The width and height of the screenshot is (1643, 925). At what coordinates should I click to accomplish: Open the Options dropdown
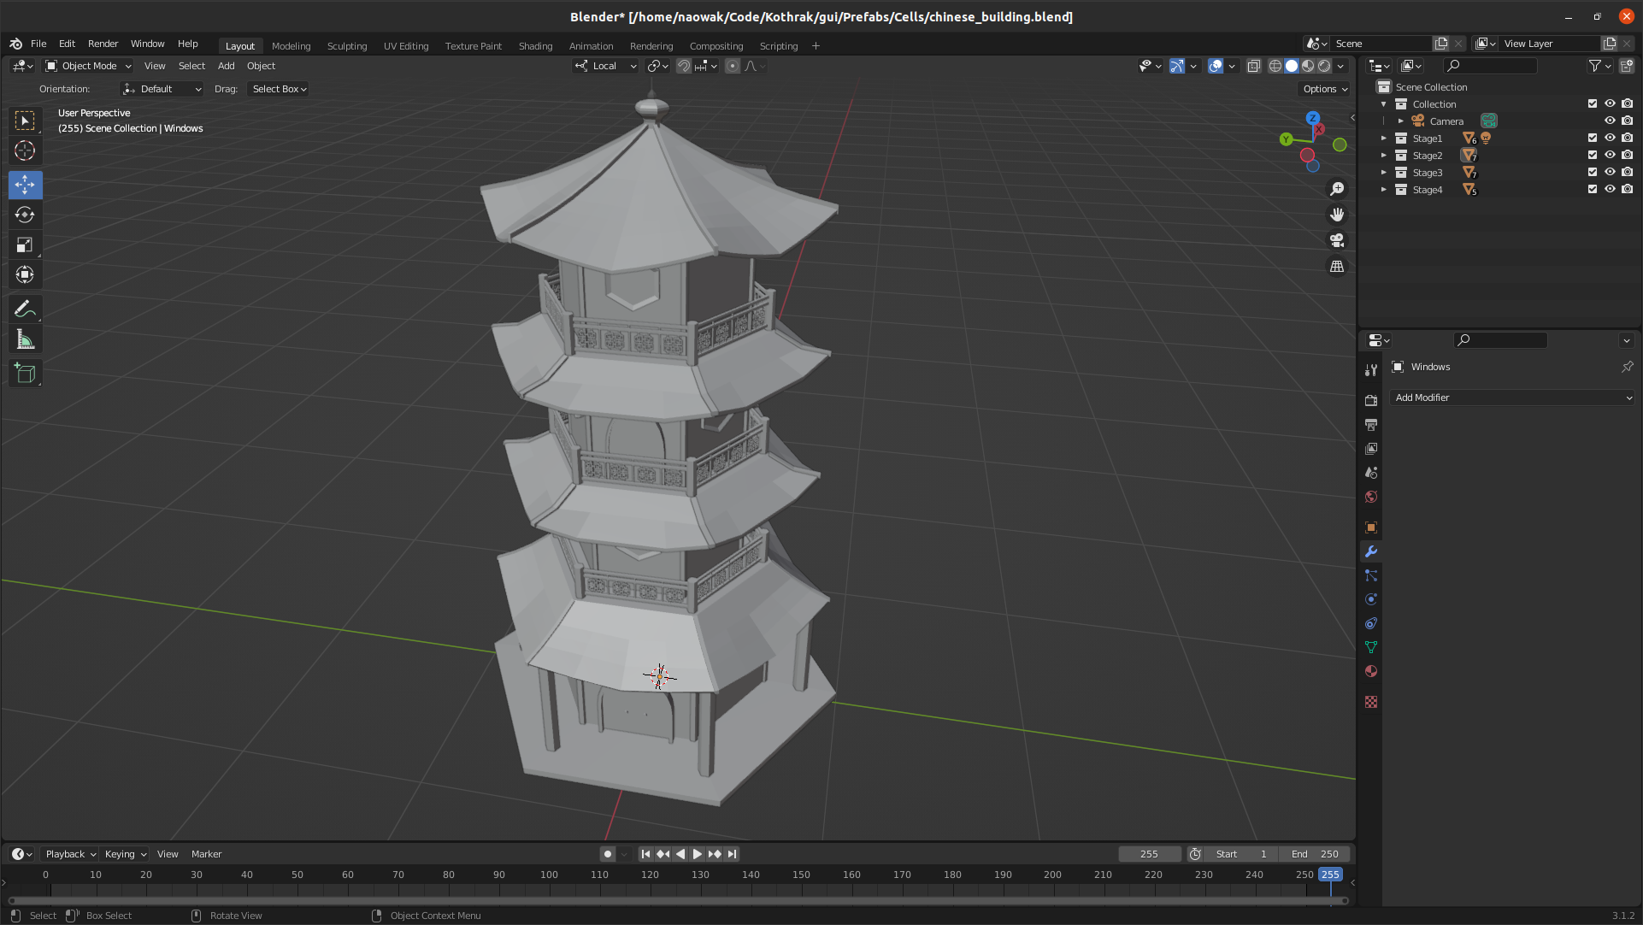(1325, 89)
